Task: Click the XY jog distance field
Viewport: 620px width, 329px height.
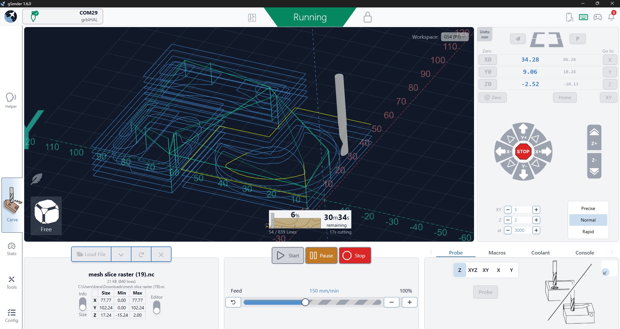Action: (522, 210)
